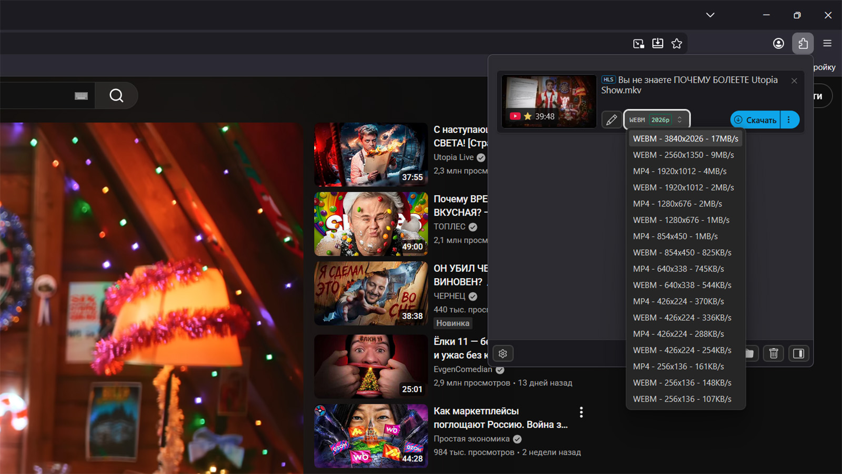The height and width of the screenshot is (474, 842).
Task: Expand the tab list chevron in title bar
Action: 710,15
